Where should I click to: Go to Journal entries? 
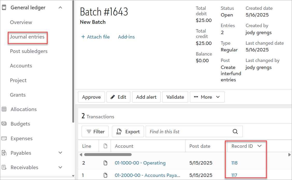click(x=27, y=37)
